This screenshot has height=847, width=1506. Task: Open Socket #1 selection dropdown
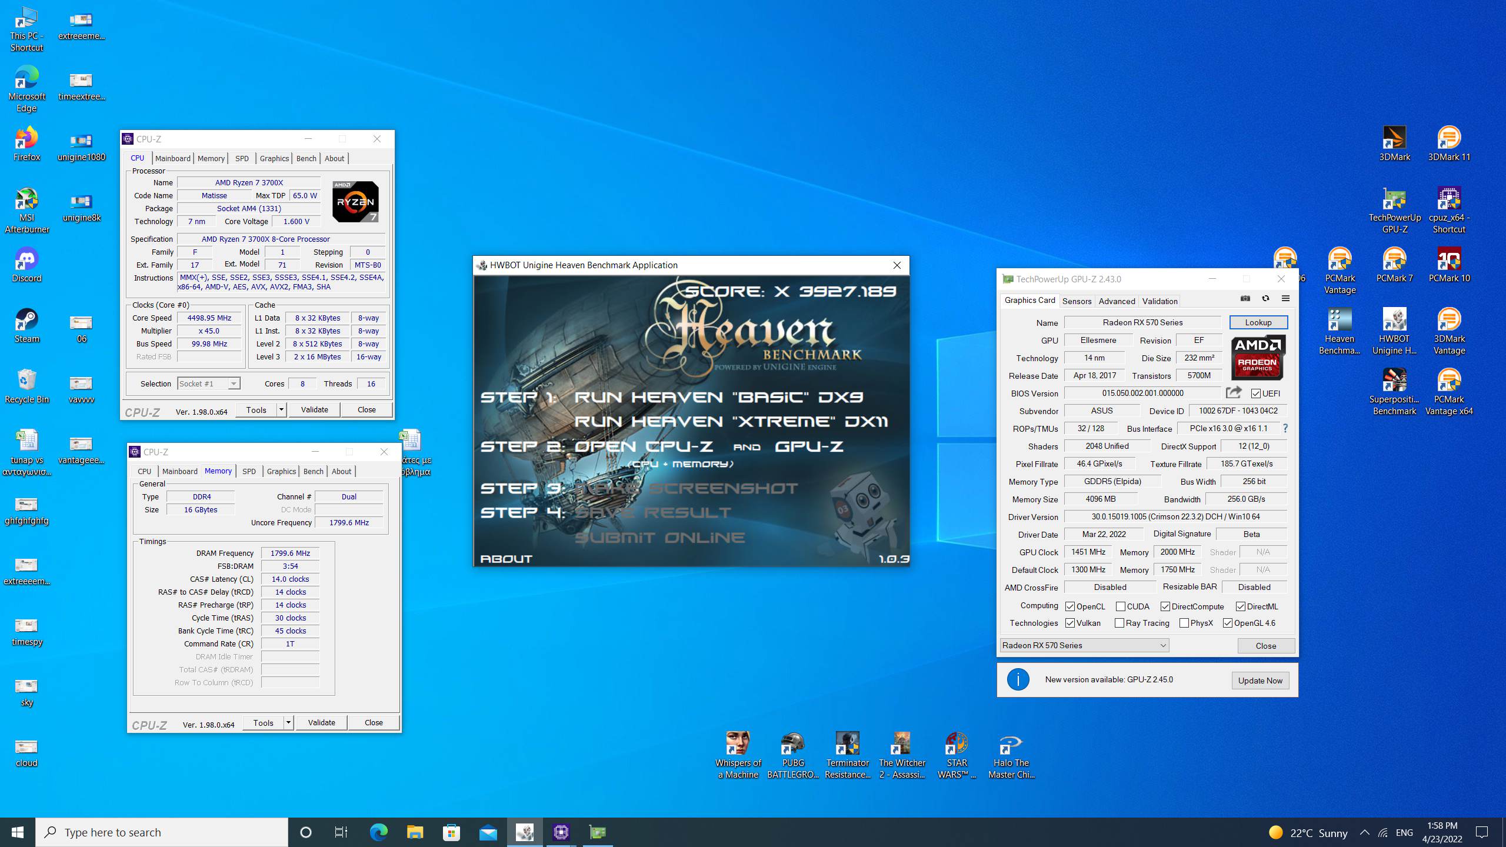(209, 384)
